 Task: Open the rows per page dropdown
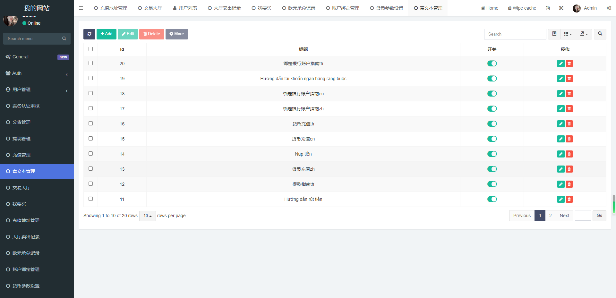pos(147,216)
